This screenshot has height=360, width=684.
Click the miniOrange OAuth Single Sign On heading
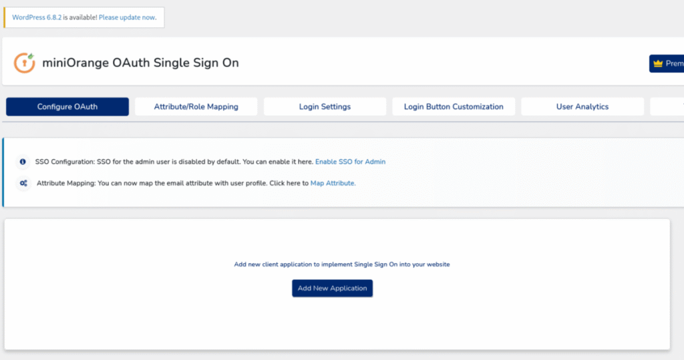tap(140, 63)
